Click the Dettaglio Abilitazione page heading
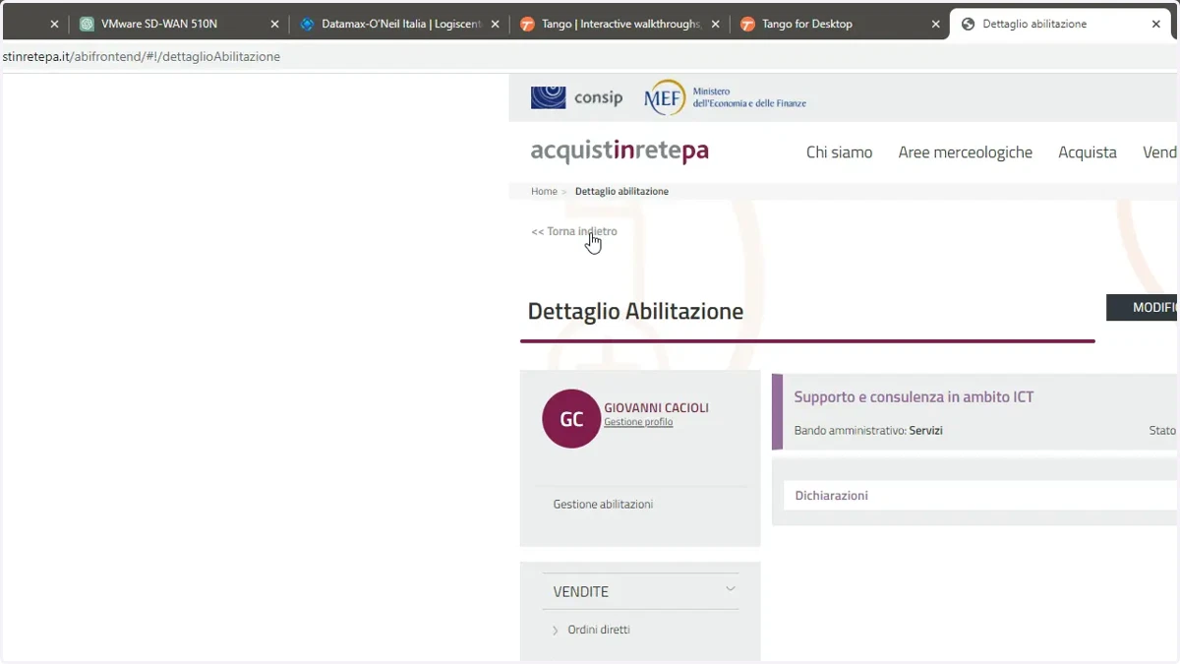This screenshot has width=1180, height=664. [x=635, y=311]
